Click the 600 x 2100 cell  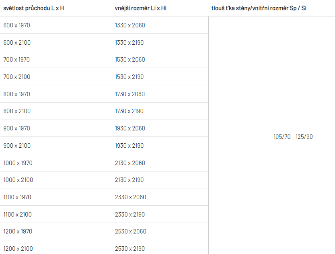pos(17,43)
